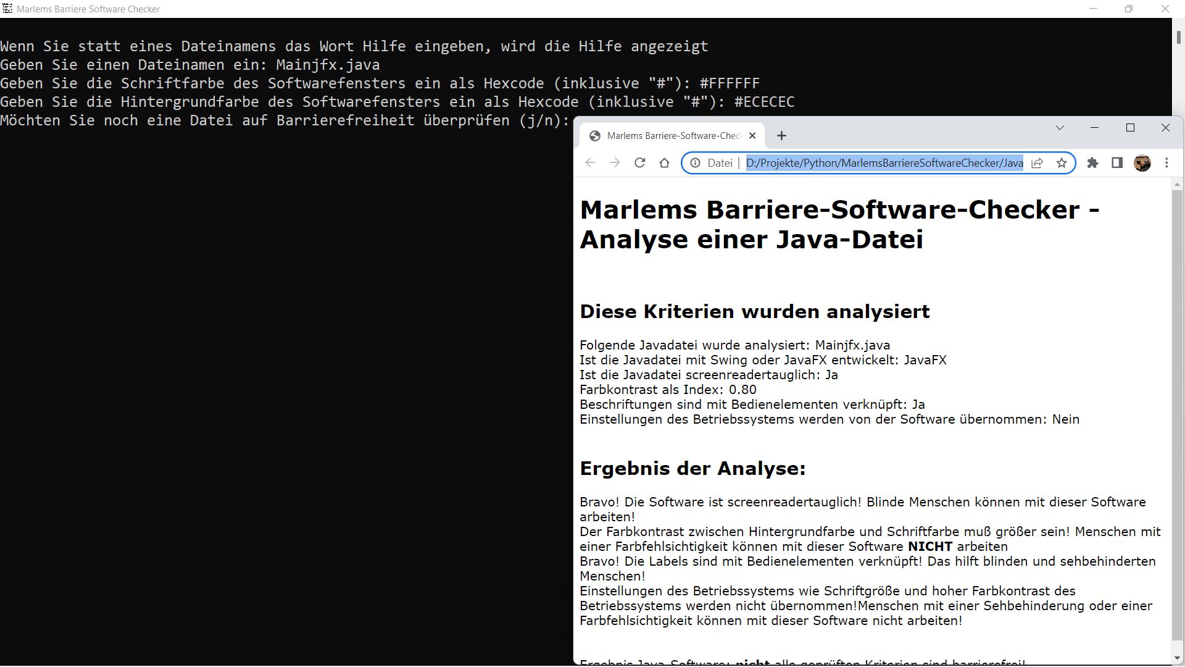Open the browser profile avatar

(x=1142, y=162)
